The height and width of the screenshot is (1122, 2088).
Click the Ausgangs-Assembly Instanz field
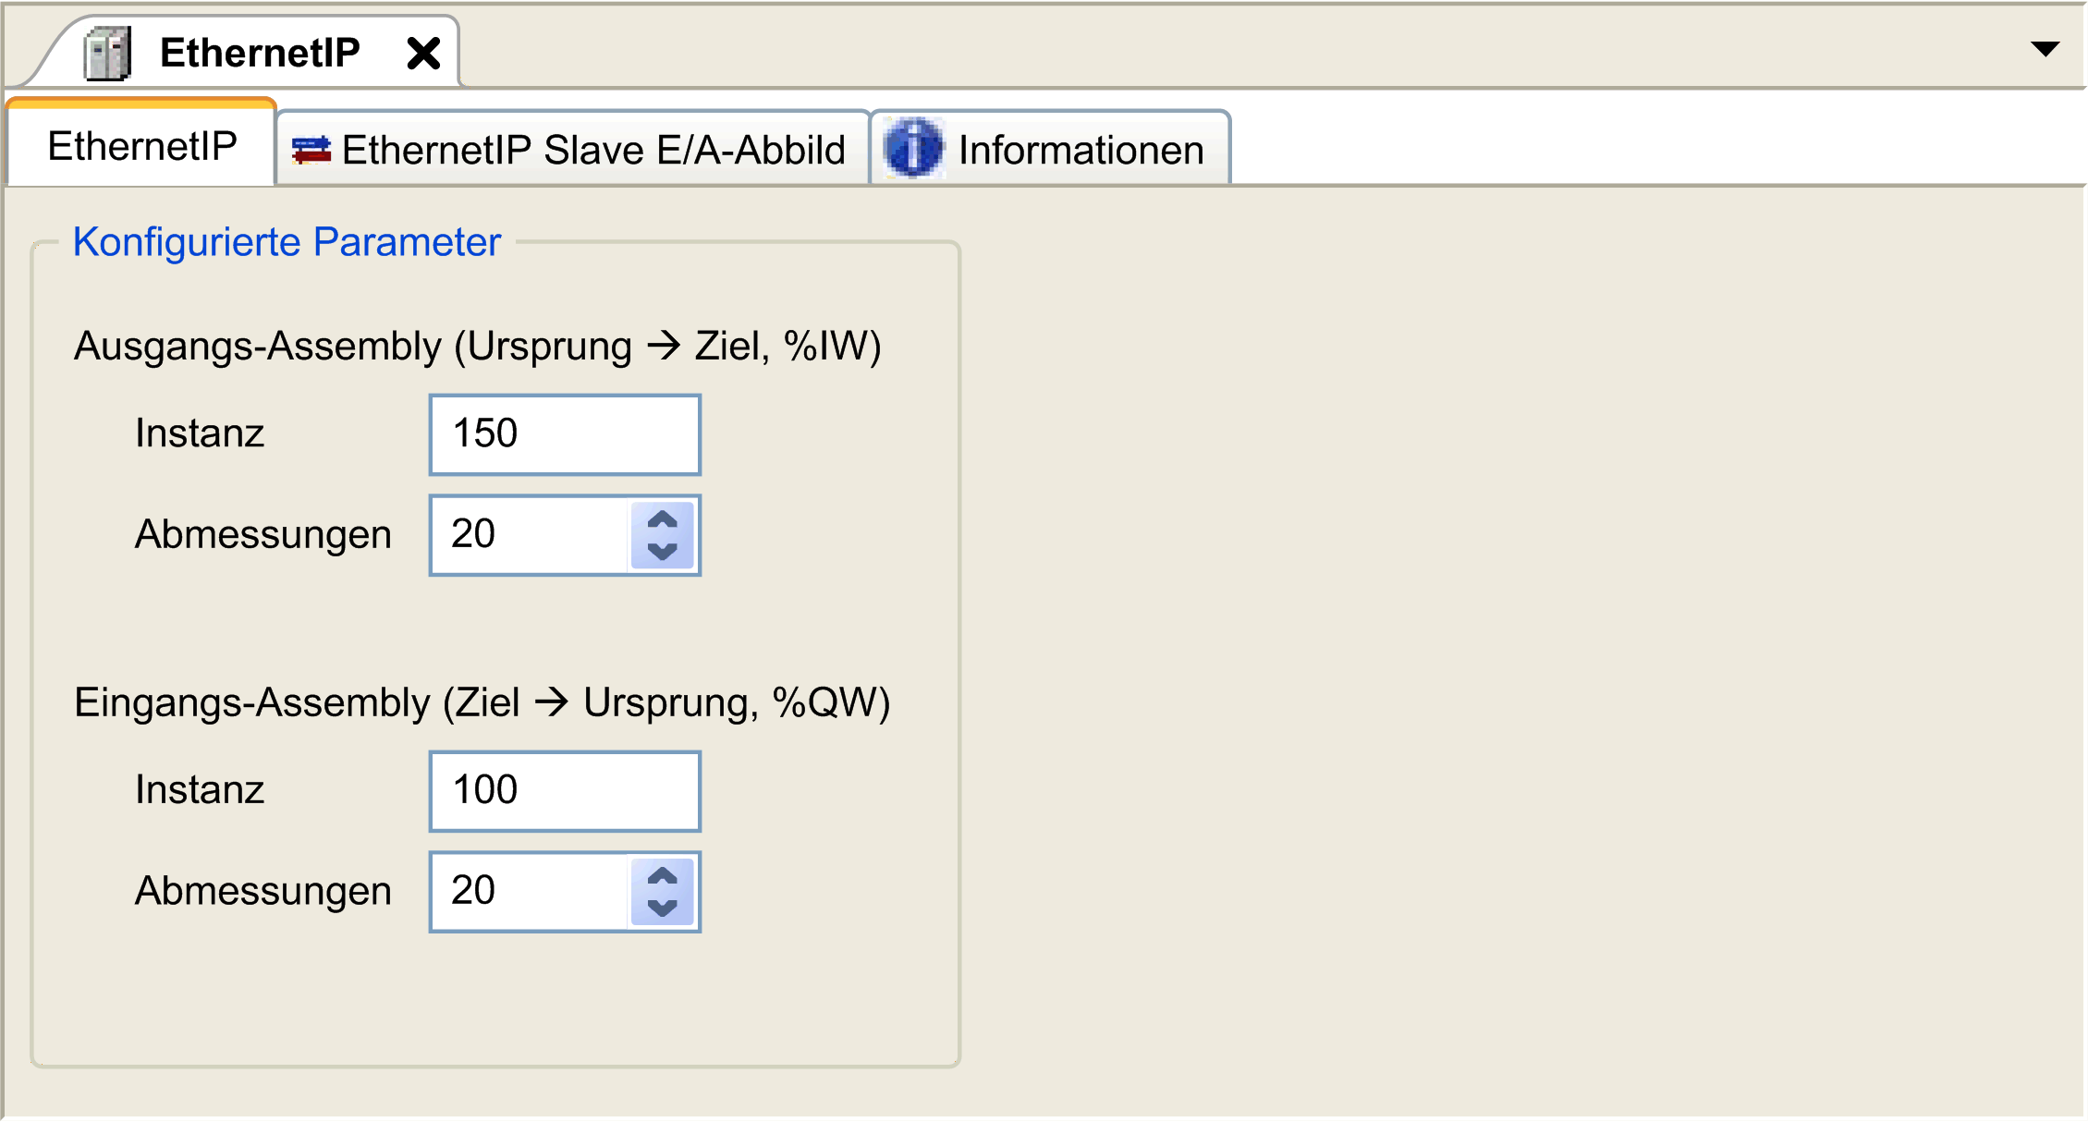point(565,434)
